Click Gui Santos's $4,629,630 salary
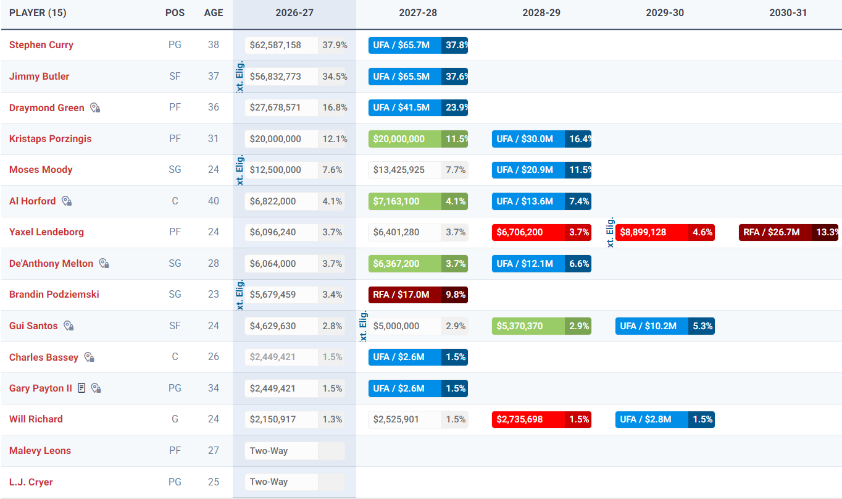842x499 pixels. [x=295, y=326]
